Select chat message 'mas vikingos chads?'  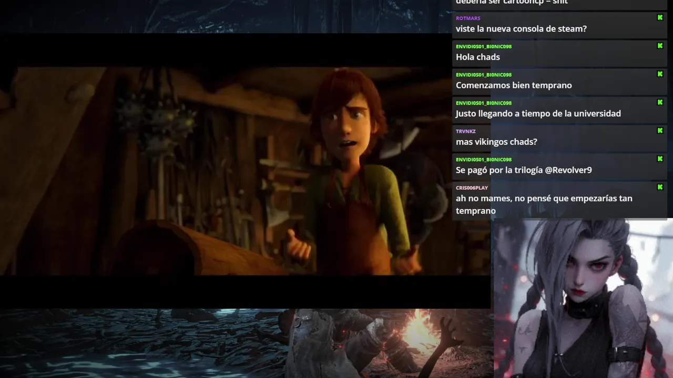pos(496,142)
